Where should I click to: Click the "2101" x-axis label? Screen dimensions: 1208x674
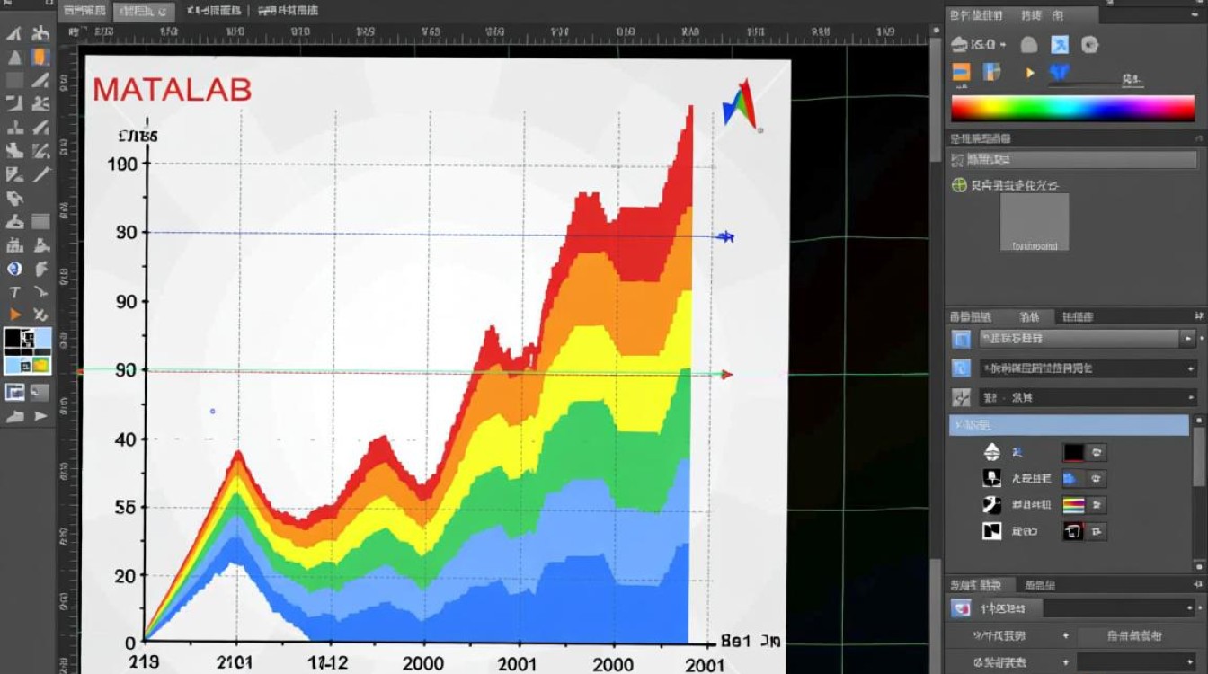[x=234, y=663]
